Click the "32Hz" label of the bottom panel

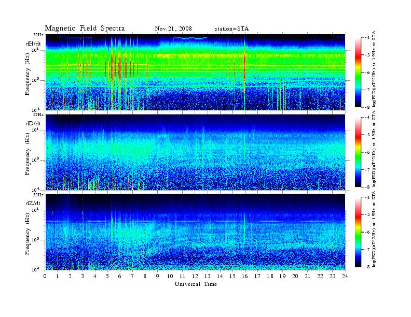coord(38,195)
